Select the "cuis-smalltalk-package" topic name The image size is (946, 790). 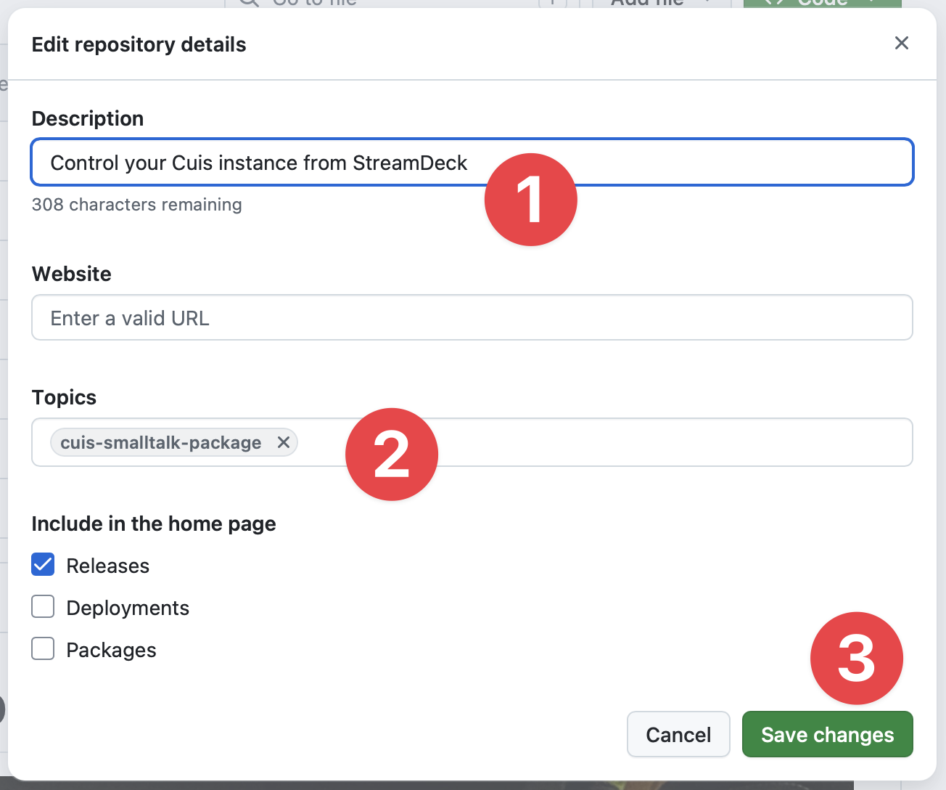coord(161,442)
